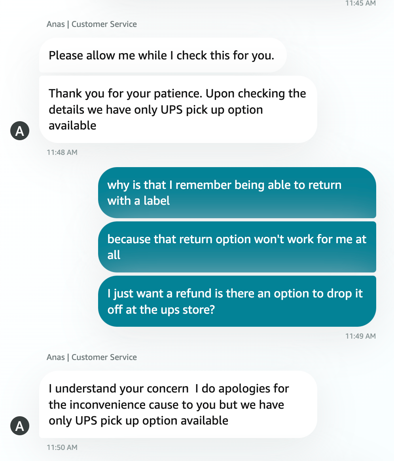Click the 11:50 AM timestamp
Screen dimensions: 394x461
coord(62,447)
